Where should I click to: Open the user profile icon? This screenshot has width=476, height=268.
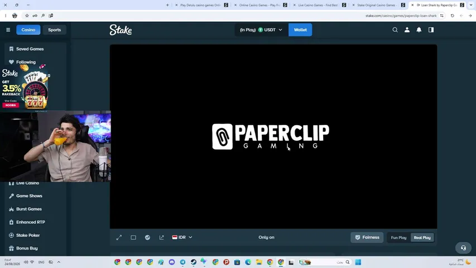click(x=407, y=30)
